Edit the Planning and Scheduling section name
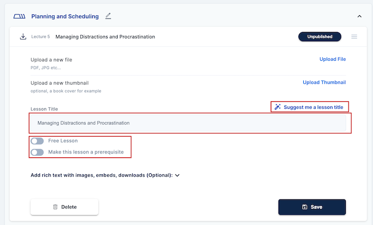The image size is (373, 225). (x=108, y=16)
